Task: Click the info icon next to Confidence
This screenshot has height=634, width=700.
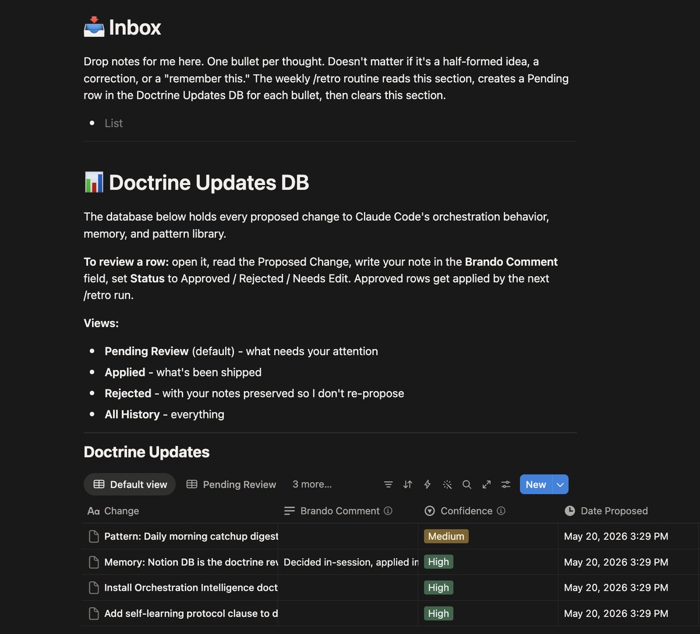Action: 501,511
